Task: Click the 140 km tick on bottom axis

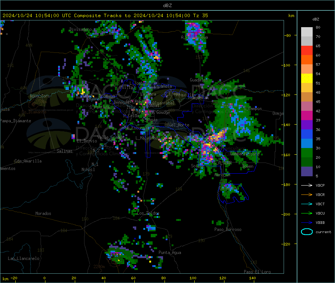Action: coord(252,278)
